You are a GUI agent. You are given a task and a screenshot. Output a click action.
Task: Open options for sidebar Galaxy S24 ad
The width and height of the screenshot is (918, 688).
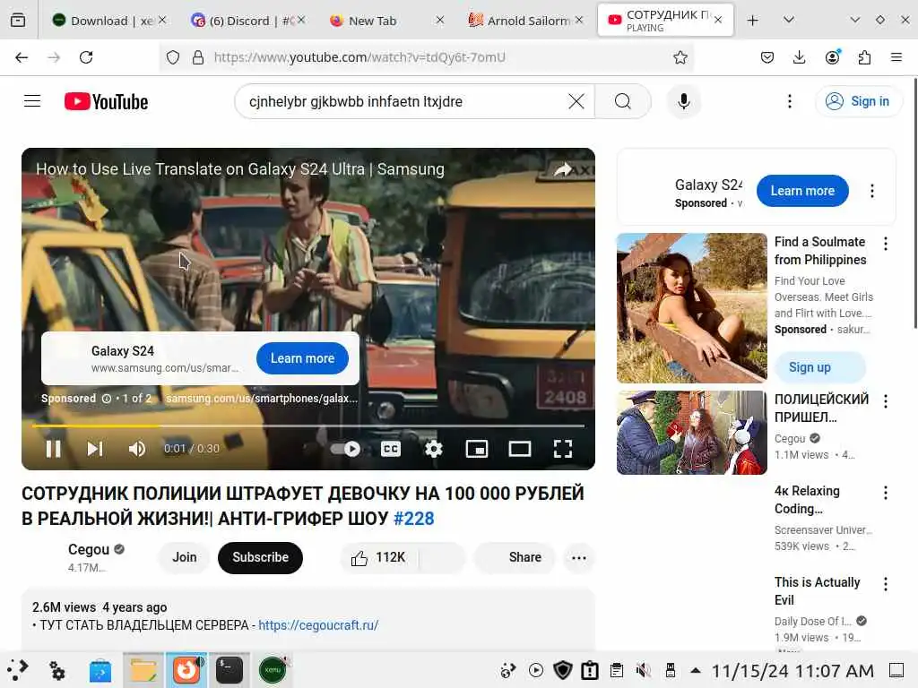[871, 191]
